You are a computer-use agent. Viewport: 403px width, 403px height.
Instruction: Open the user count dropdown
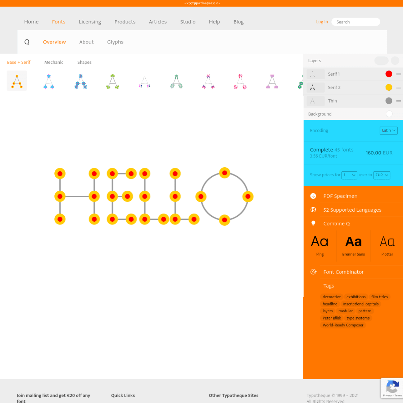coord(349,175)
